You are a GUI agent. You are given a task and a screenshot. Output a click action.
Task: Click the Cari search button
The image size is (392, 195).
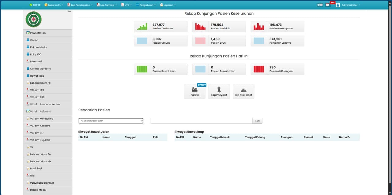click(x=257, y=121)
